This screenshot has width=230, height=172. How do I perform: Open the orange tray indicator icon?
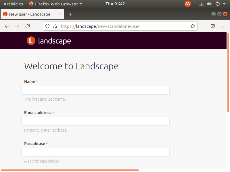[x=188, y=4]
